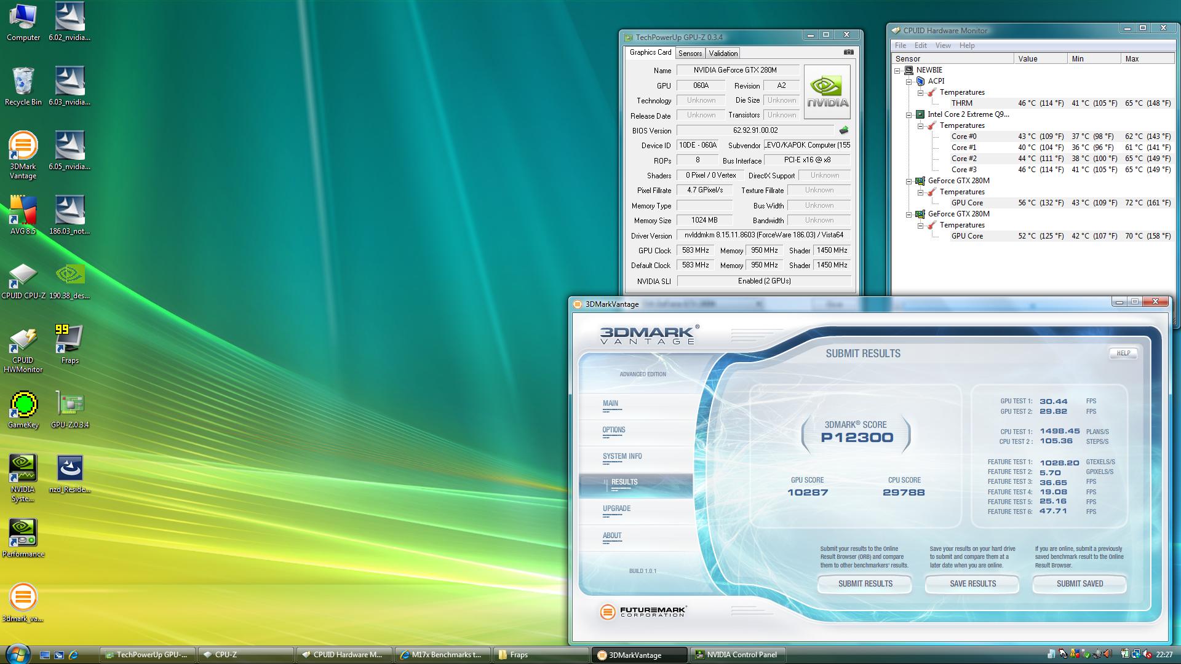Collapse Temperatures under Intel Core 2 Extreme
The height and width of the screenshot is (664, 1181).
(x=920, y=125)
